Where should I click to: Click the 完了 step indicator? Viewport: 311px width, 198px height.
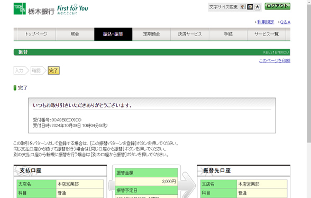coord(53,70)
